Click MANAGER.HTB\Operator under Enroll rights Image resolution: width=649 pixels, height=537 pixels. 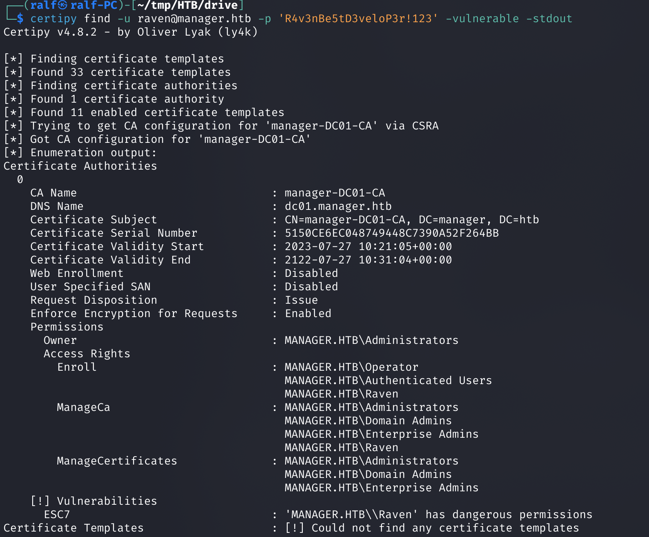(352, 367)
